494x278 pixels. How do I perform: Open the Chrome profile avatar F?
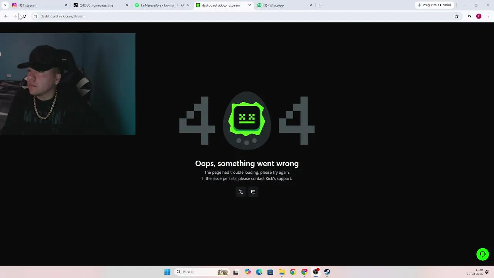coord(479,16)
